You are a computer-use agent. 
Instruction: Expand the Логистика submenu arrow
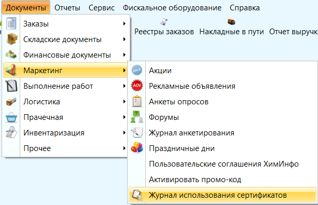(125, 102)
